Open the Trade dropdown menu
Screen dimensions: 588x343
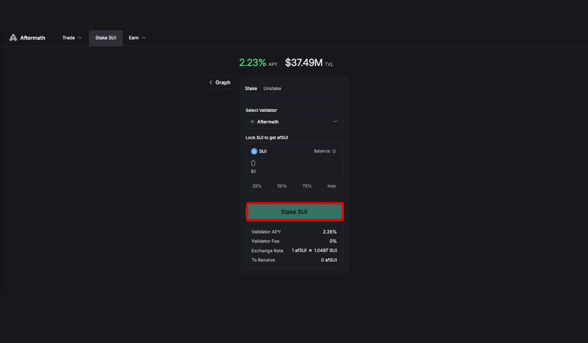(72, 38)
